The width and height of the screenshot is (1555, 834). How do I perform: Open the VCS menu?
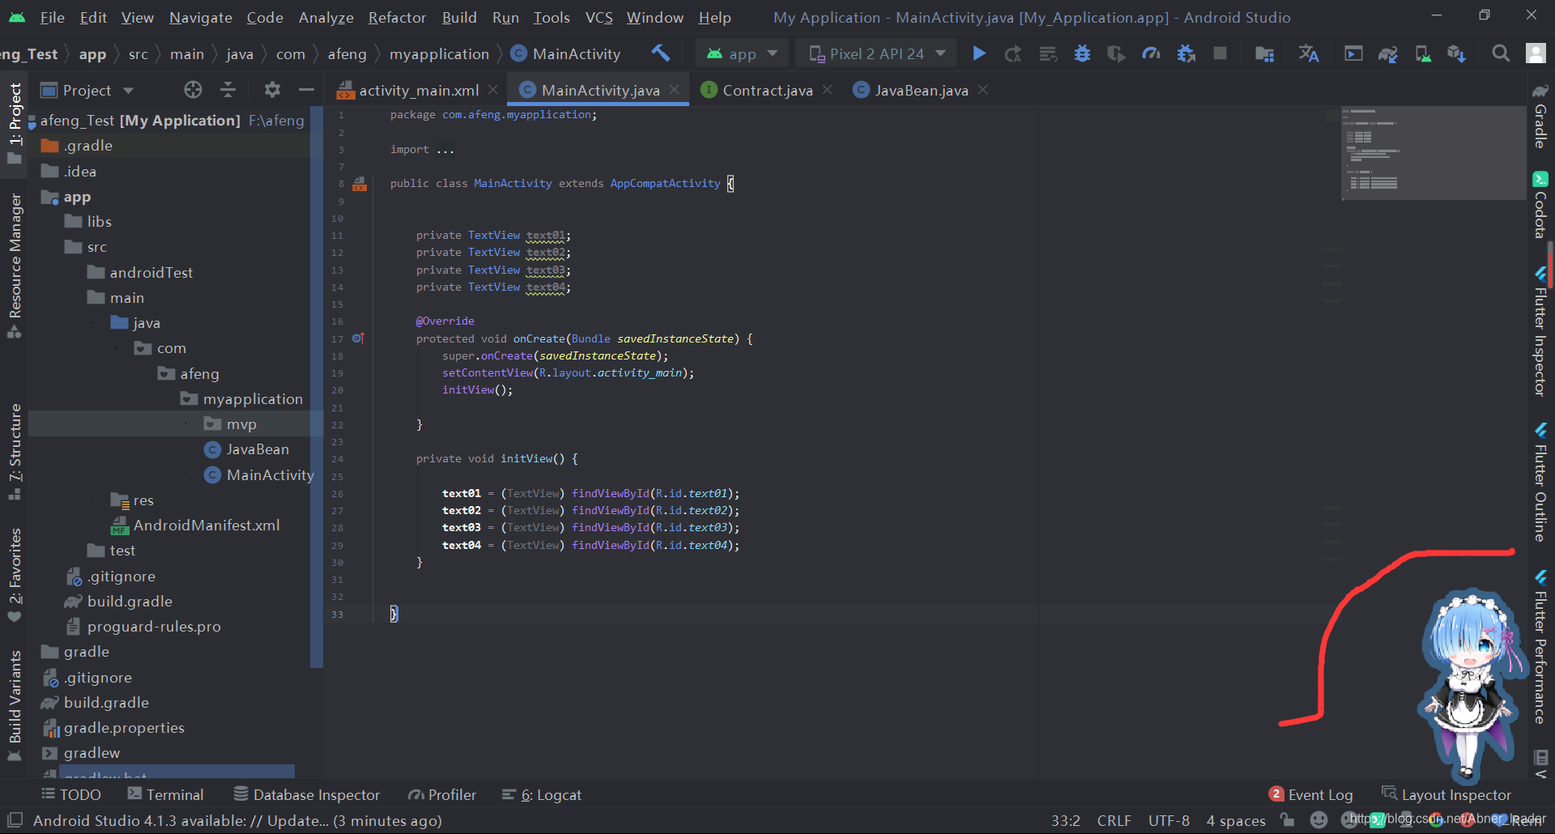click(x=599, y=17)
